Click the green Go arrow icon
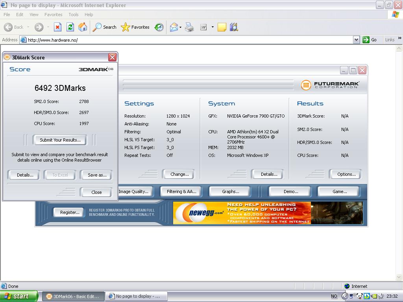Image resolution: width=403 pixels, height=302 pixels. coord(366,40)
